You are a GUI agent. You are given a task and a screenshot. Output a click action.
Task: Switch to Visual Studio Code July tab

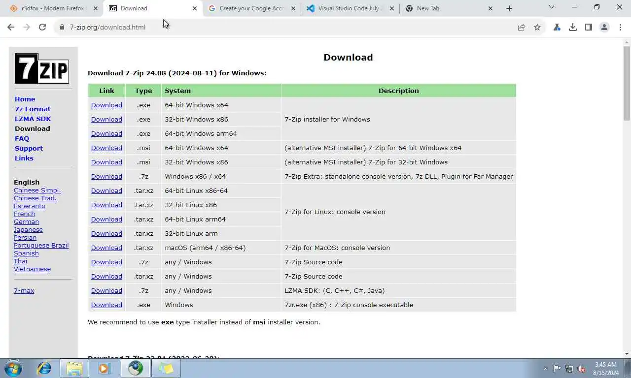click(x=350, y=8)
